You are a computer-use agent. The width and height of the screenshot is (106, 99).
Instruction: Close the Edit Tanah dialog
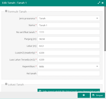[103, 3]
